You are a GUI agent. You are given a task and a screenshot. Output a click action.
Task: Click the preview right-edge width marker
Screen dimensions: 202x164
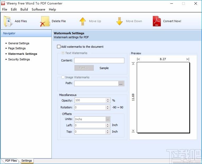click(x=188, y=59)
